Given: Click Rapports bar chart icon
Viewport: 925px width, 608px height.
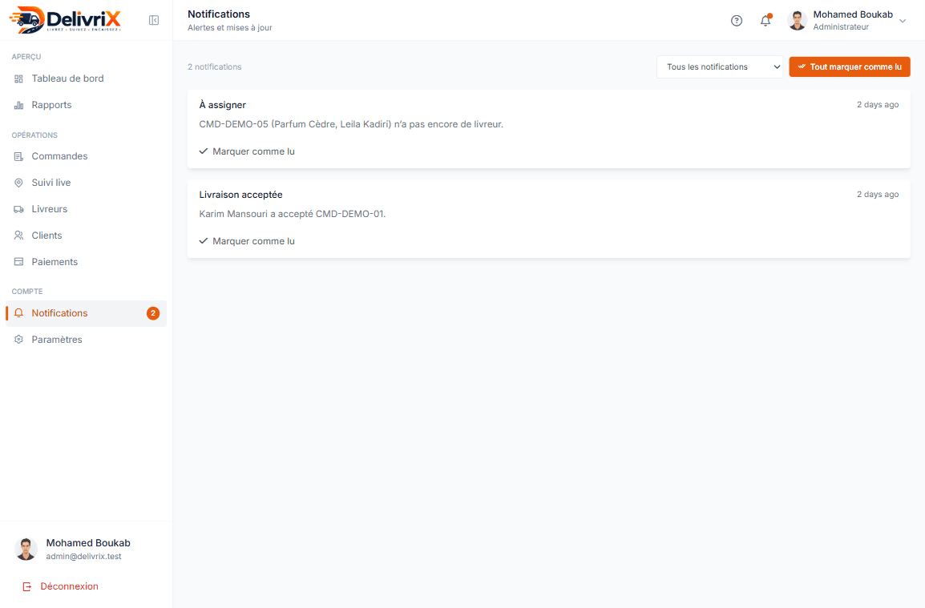Looking at the screenshot, I should click(19, 105).
